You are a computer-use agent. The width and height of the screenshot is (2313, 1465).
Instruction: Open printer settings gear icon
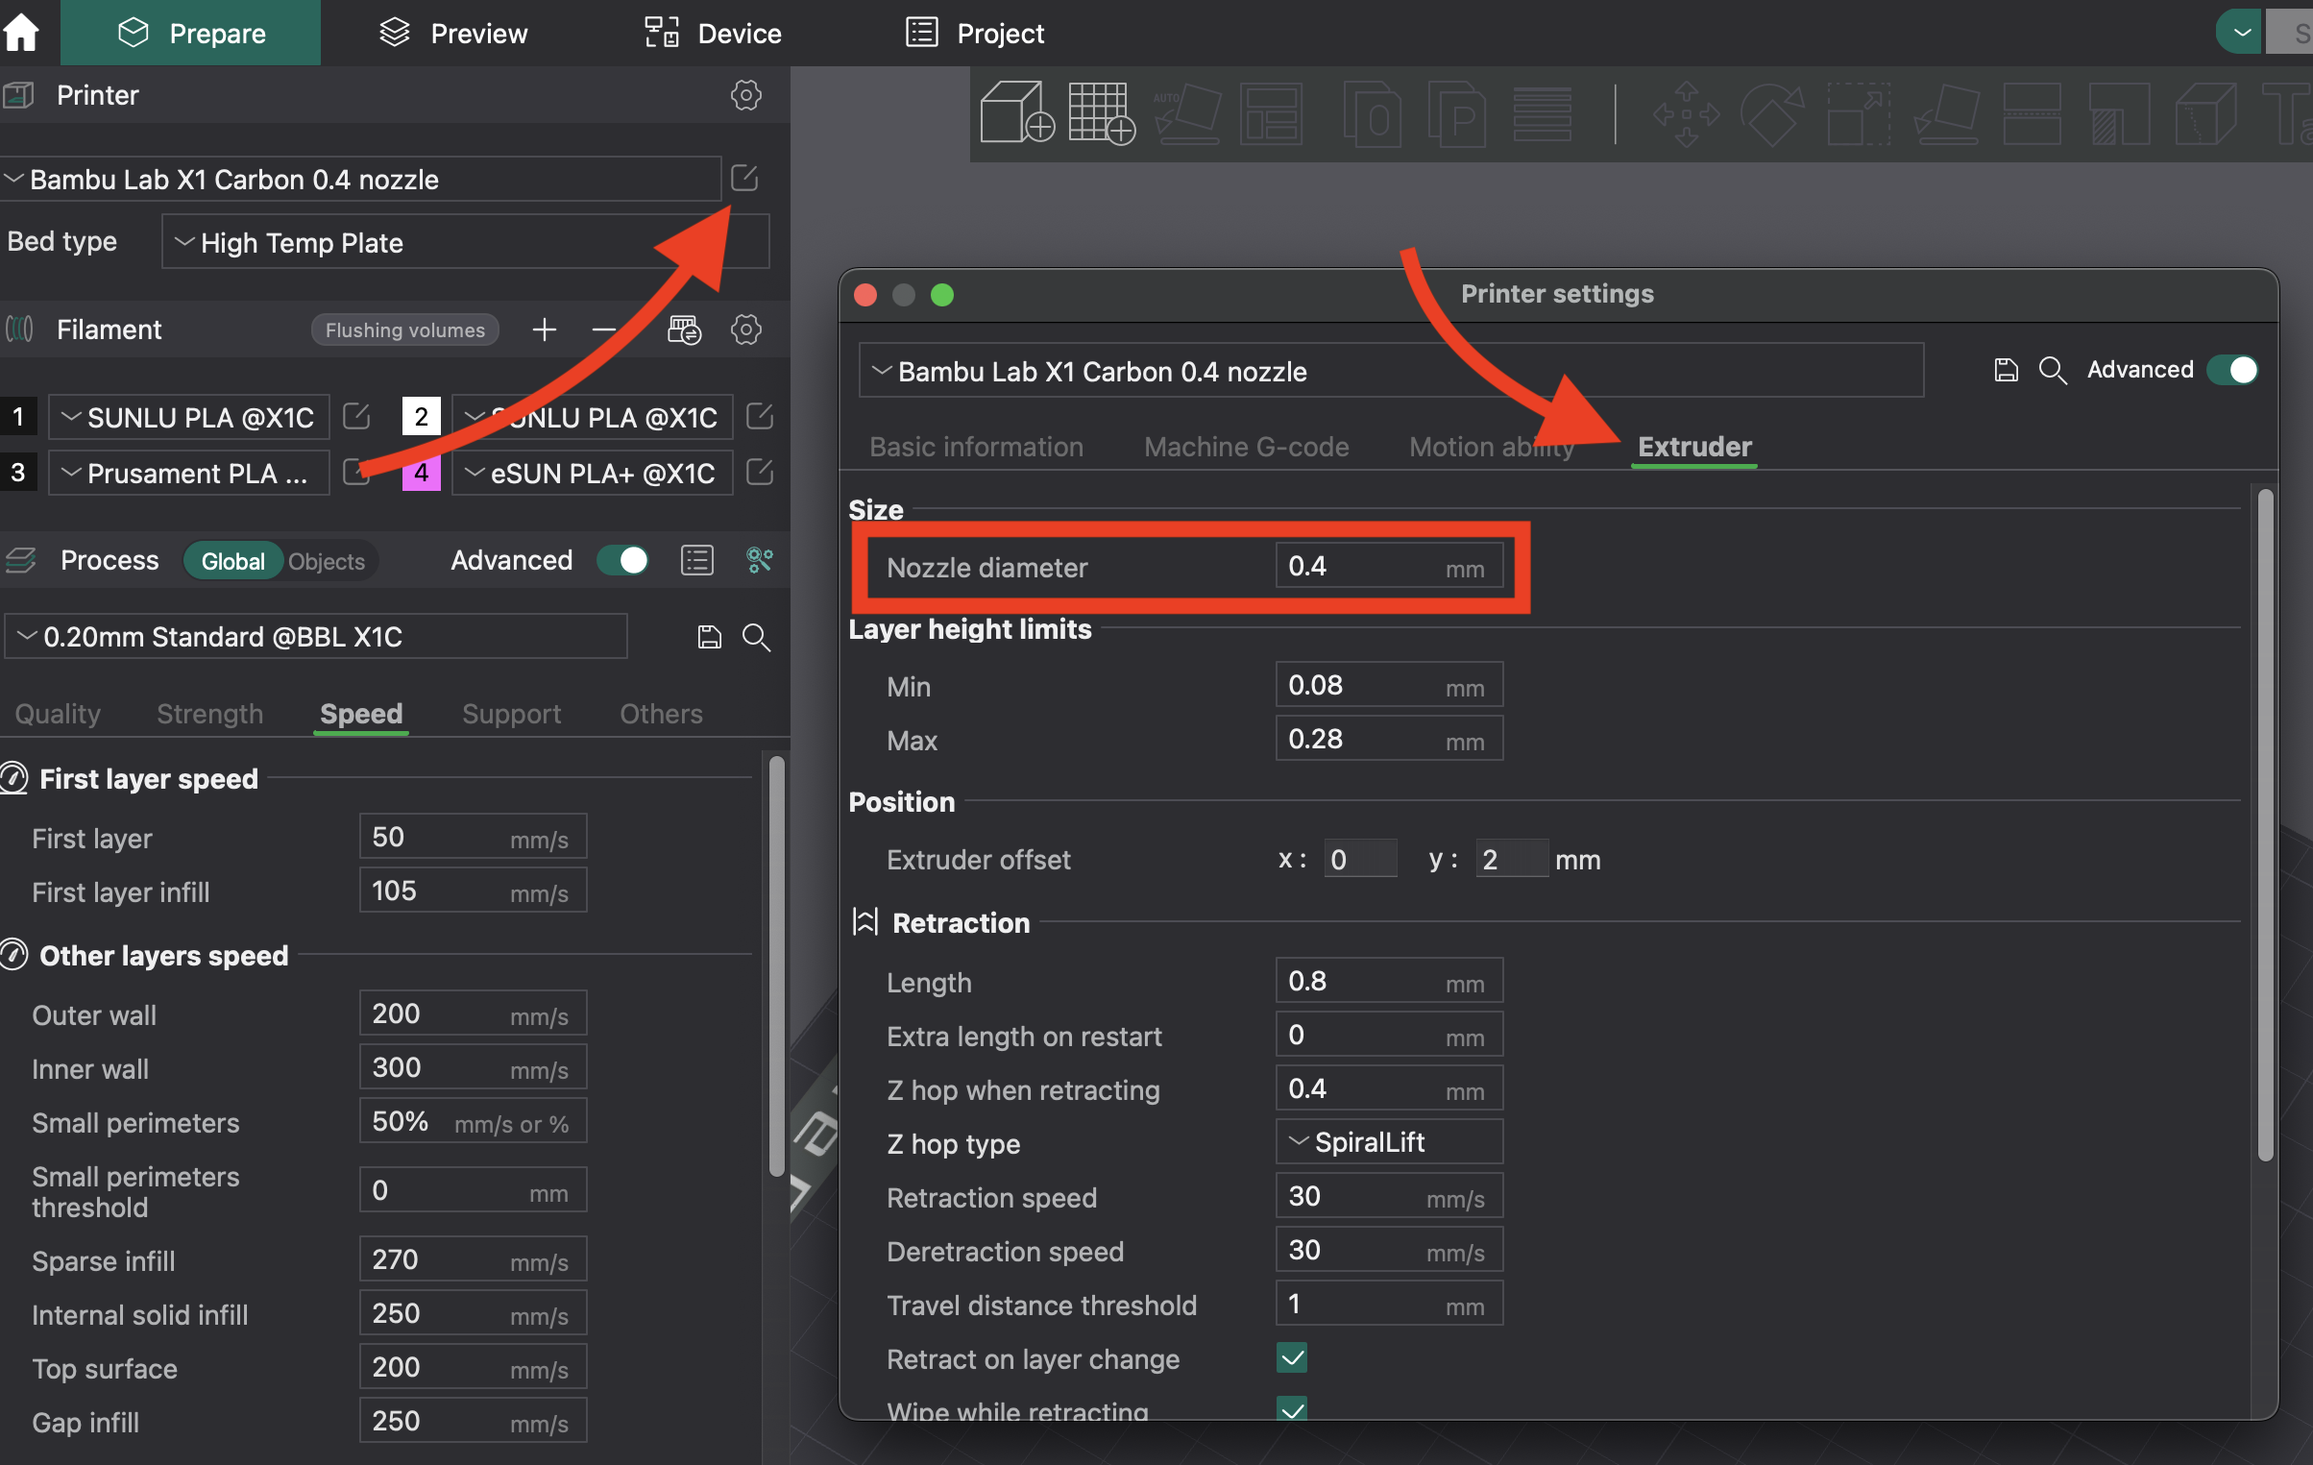pos(745,95)
